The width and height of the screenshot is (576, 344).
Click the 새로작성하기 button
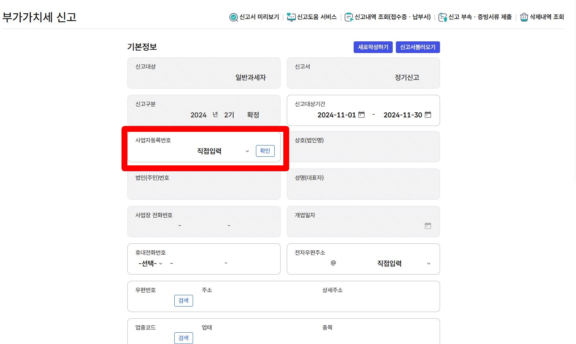[x=373, y=47]
